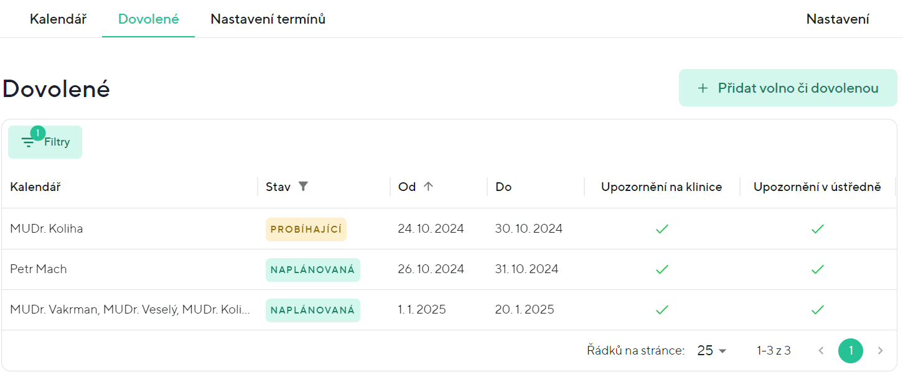Go to next page arrow
This screenshot has width=903, height=372.
pyautogui.click(x=880, y=351)
